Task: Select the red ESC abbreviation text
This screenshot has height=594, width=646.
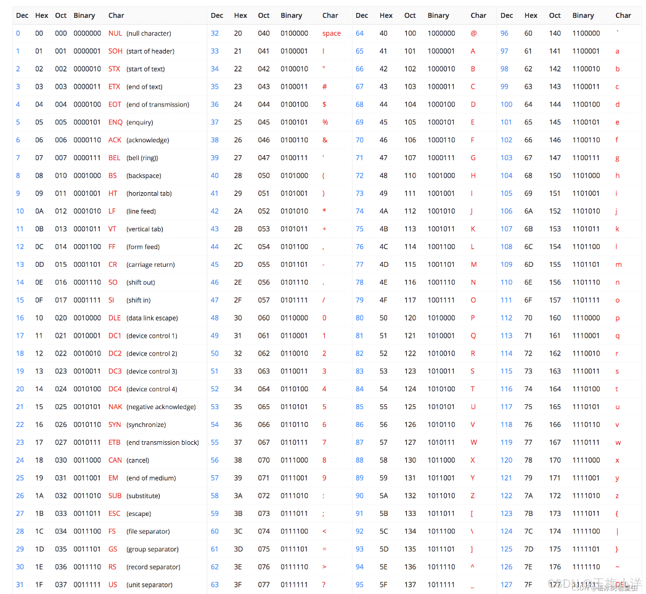Action: (x=115, y=513)
